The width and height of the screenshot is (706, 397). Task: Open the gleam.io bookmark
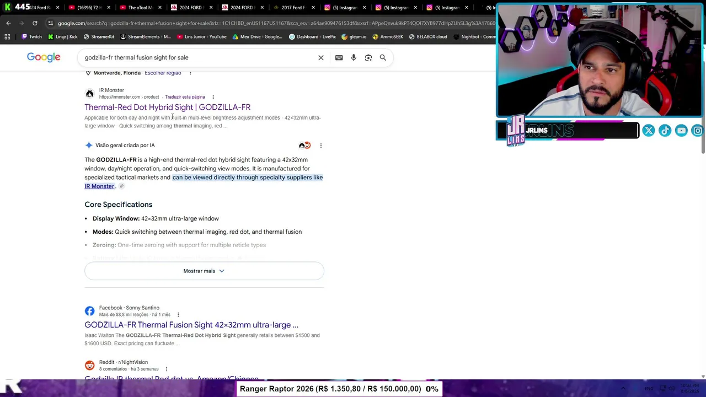354,37
